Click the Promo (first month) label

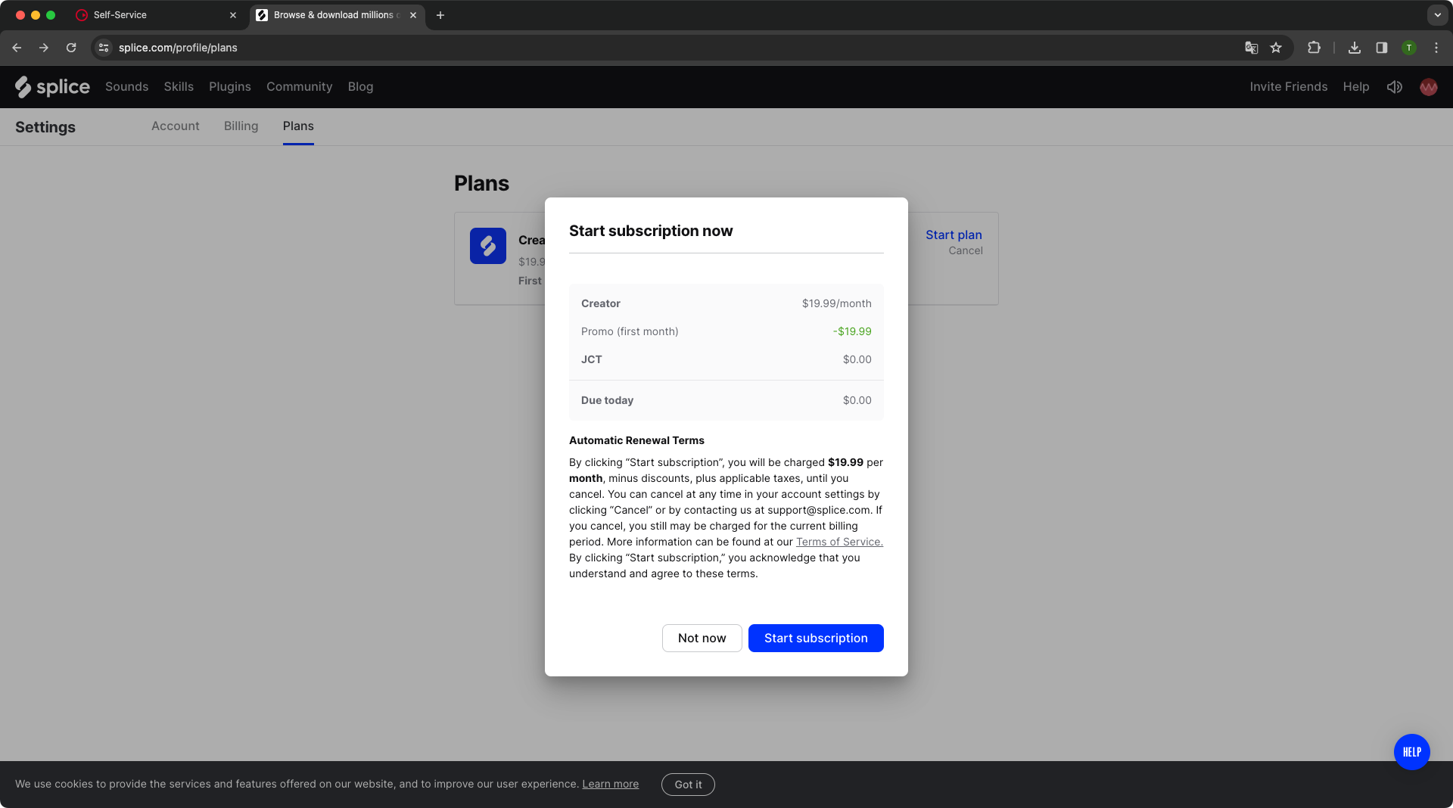pos(630,331)
